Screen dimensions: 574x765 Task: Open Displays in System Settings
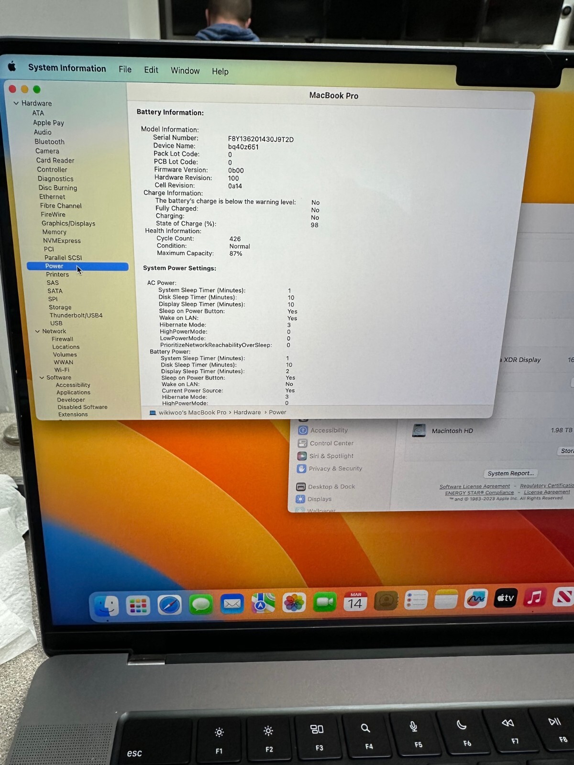[x=319, y=499]
